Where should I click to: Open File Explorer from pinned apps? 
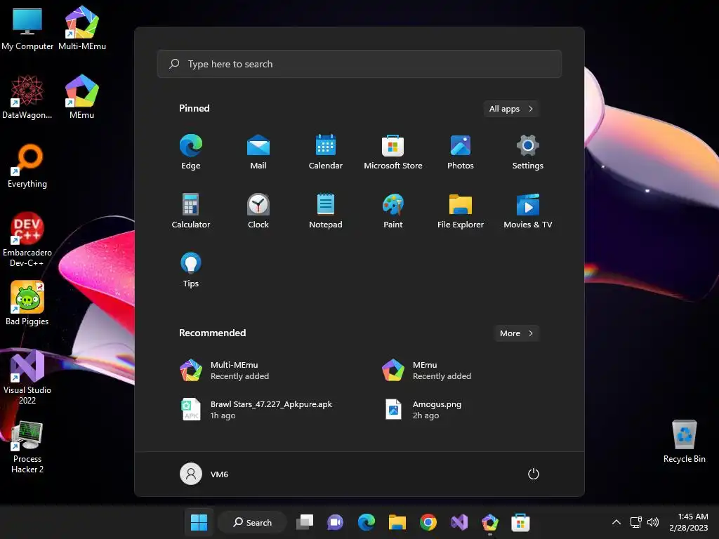pos(461,211)
